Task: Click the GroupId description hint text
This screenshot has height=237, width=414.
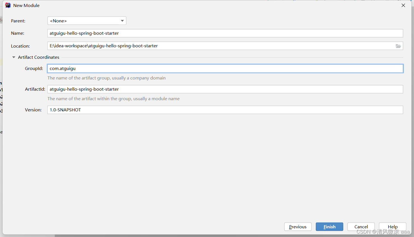Action: tap(106, 78)
